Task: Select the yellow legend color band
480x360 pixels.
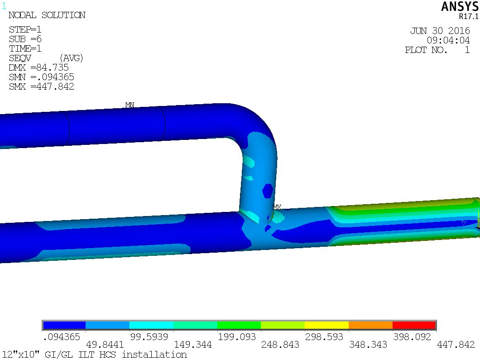Action: click(x=326, y=325)
